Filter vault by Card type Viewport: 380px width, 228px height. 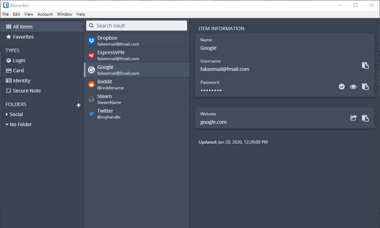[x=18, y=70]
